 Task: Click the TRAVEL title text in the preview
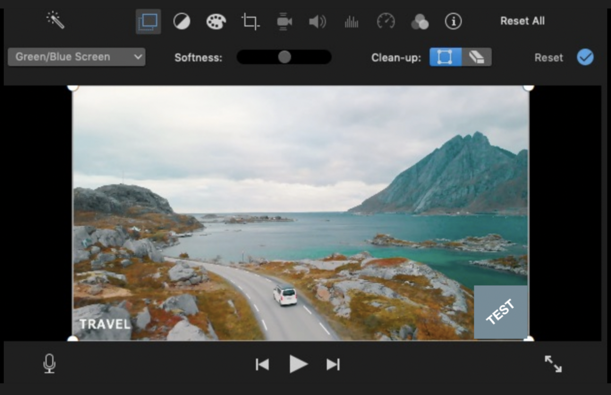point(105,324)
